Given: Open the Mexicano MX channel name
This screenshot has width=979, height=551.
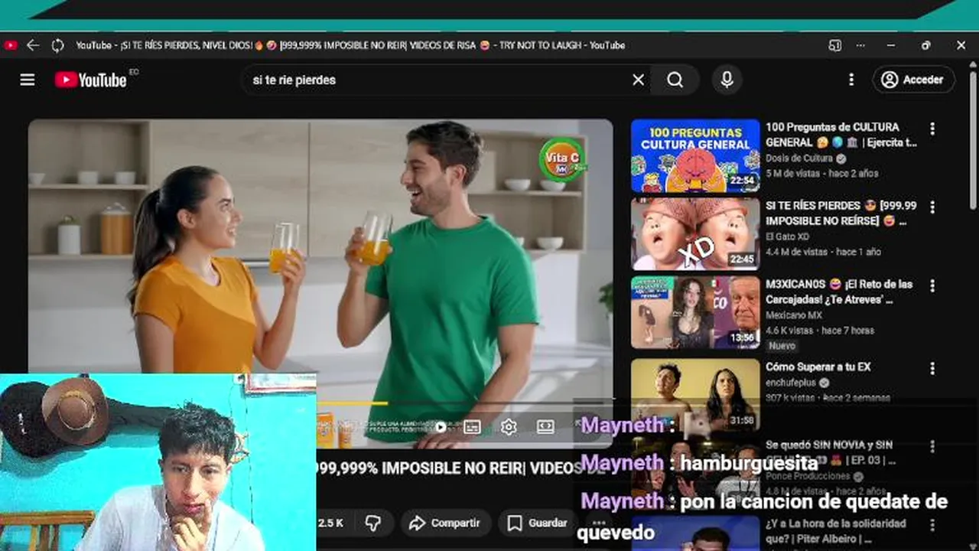Looking at the screenshot, I should coord(794,315).
